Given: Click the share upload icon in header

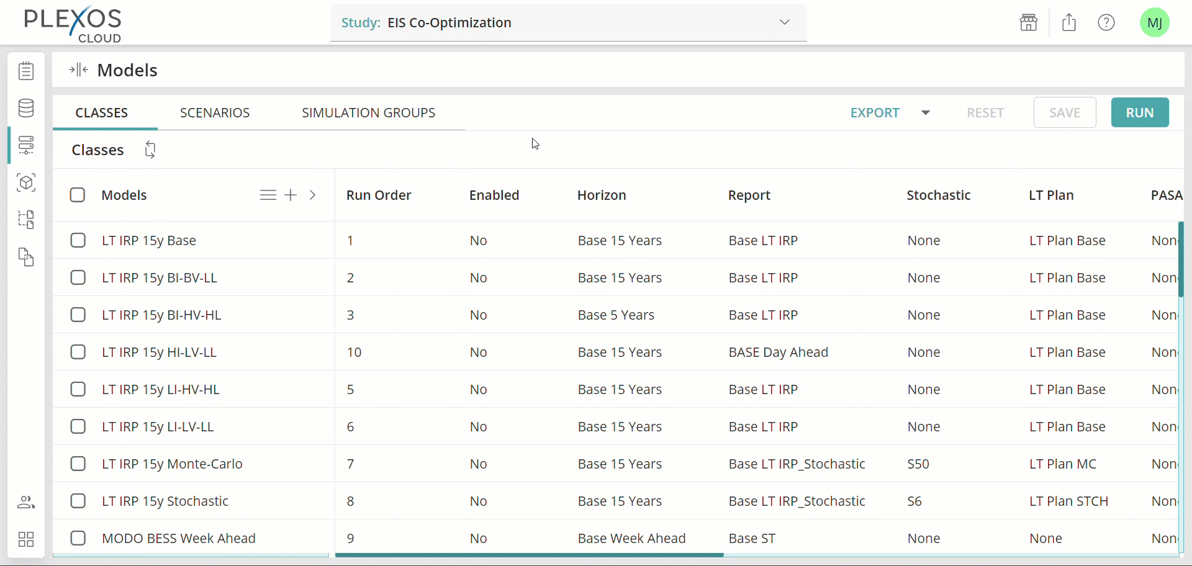Looking at the screenshot, I should pos(1069,22).
